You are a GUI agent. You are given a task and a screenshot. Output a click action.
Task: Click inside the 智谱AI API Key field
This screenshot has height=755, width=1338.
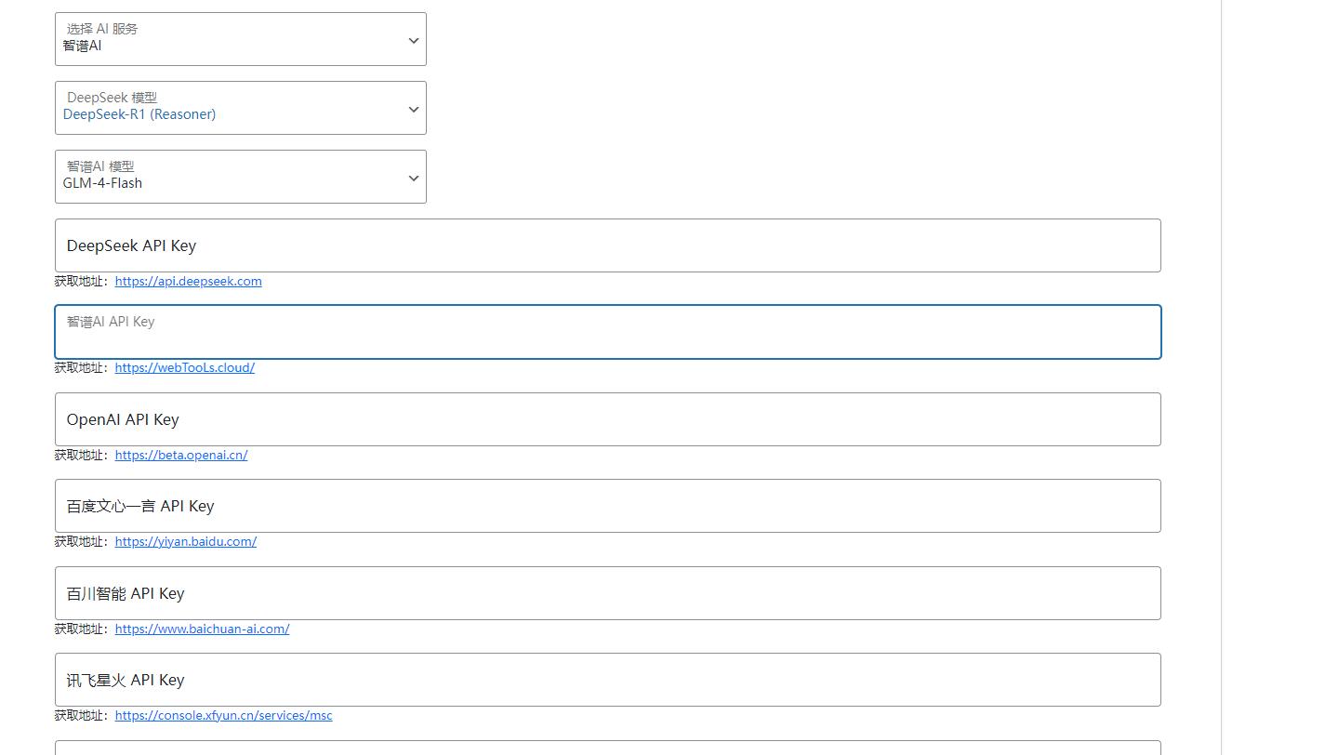coord(608,332)
